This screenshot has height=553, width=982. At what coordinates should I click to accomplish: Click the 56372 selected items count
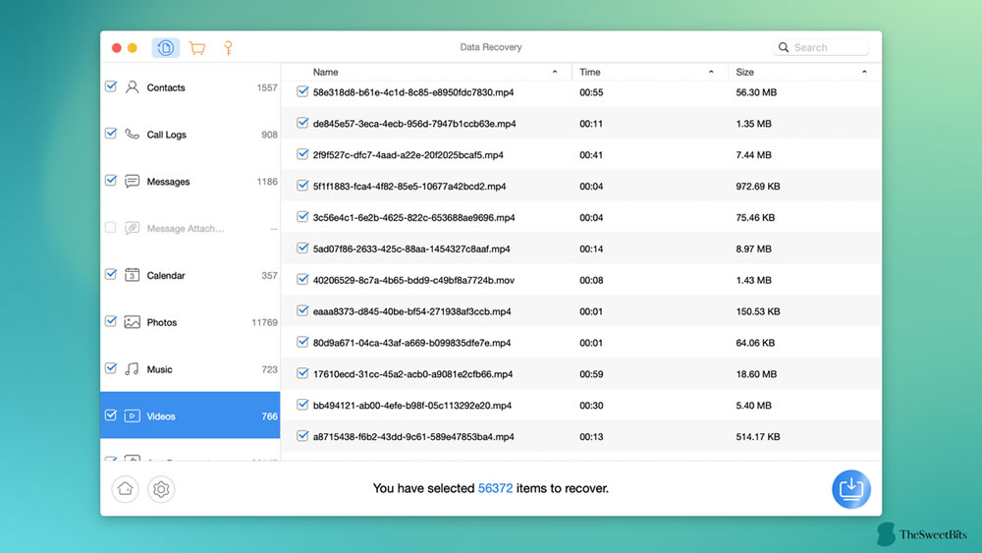(495, 488)
